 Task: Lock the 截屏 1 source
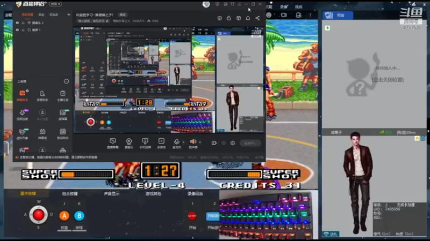(23, 30)
